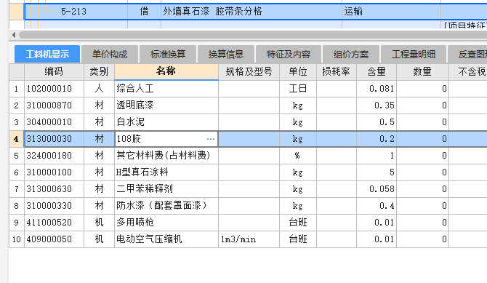Click code 313000030 in row 4
This screenshot has height=283, width=487.
(54, 139)
